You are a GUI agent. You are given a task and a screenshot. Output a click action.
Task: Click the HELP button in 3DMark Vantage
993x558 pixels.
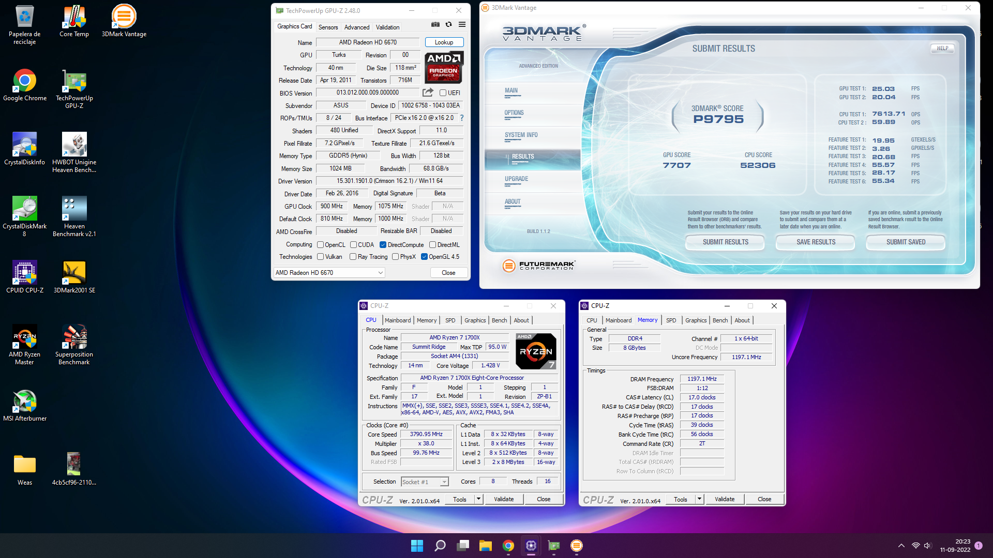(942, 49)
